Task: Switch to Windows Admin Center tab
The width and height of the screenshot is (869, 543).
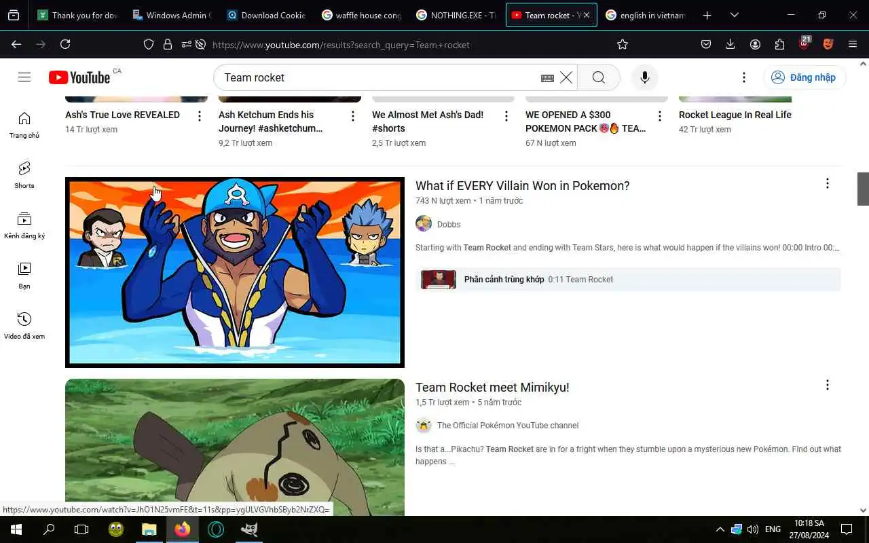Action: pyautogui.click(x=171, y=15)
